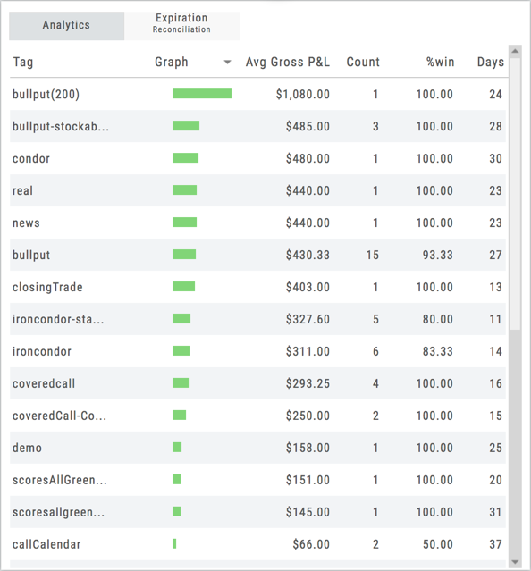The image size is (531, 571).
Task: Select the bullput-stockab... tag row
Action: 257,126
